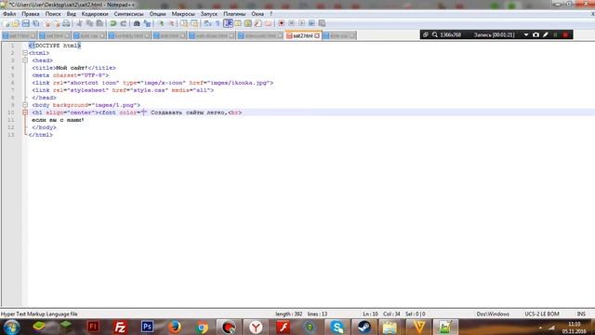Click the Start Recording macro icon
The height and width of the screenshot is (335, 595).
[281, 23]
